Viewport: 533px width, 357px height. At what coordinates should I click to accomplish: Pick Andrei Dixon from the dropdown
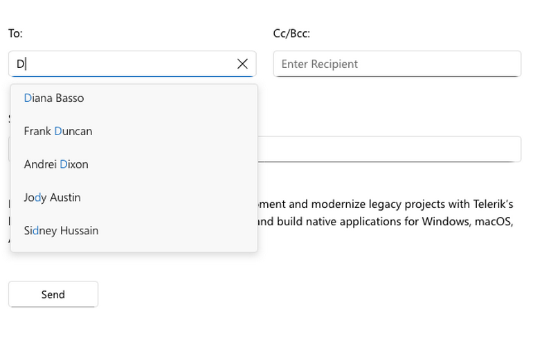pos(134,164)
